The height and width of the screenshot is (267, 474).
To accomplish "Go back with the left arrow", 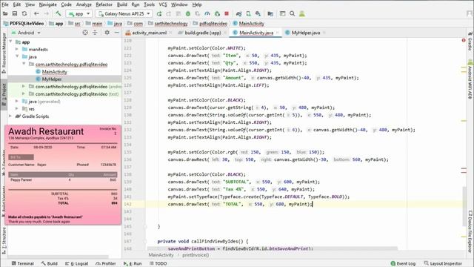I will coord(36,13).
